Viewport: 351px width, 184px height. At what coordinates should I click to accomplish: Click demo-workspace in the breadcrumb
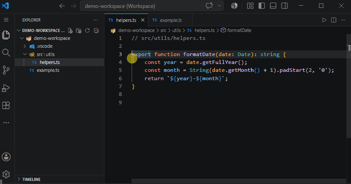pos(136,30)
